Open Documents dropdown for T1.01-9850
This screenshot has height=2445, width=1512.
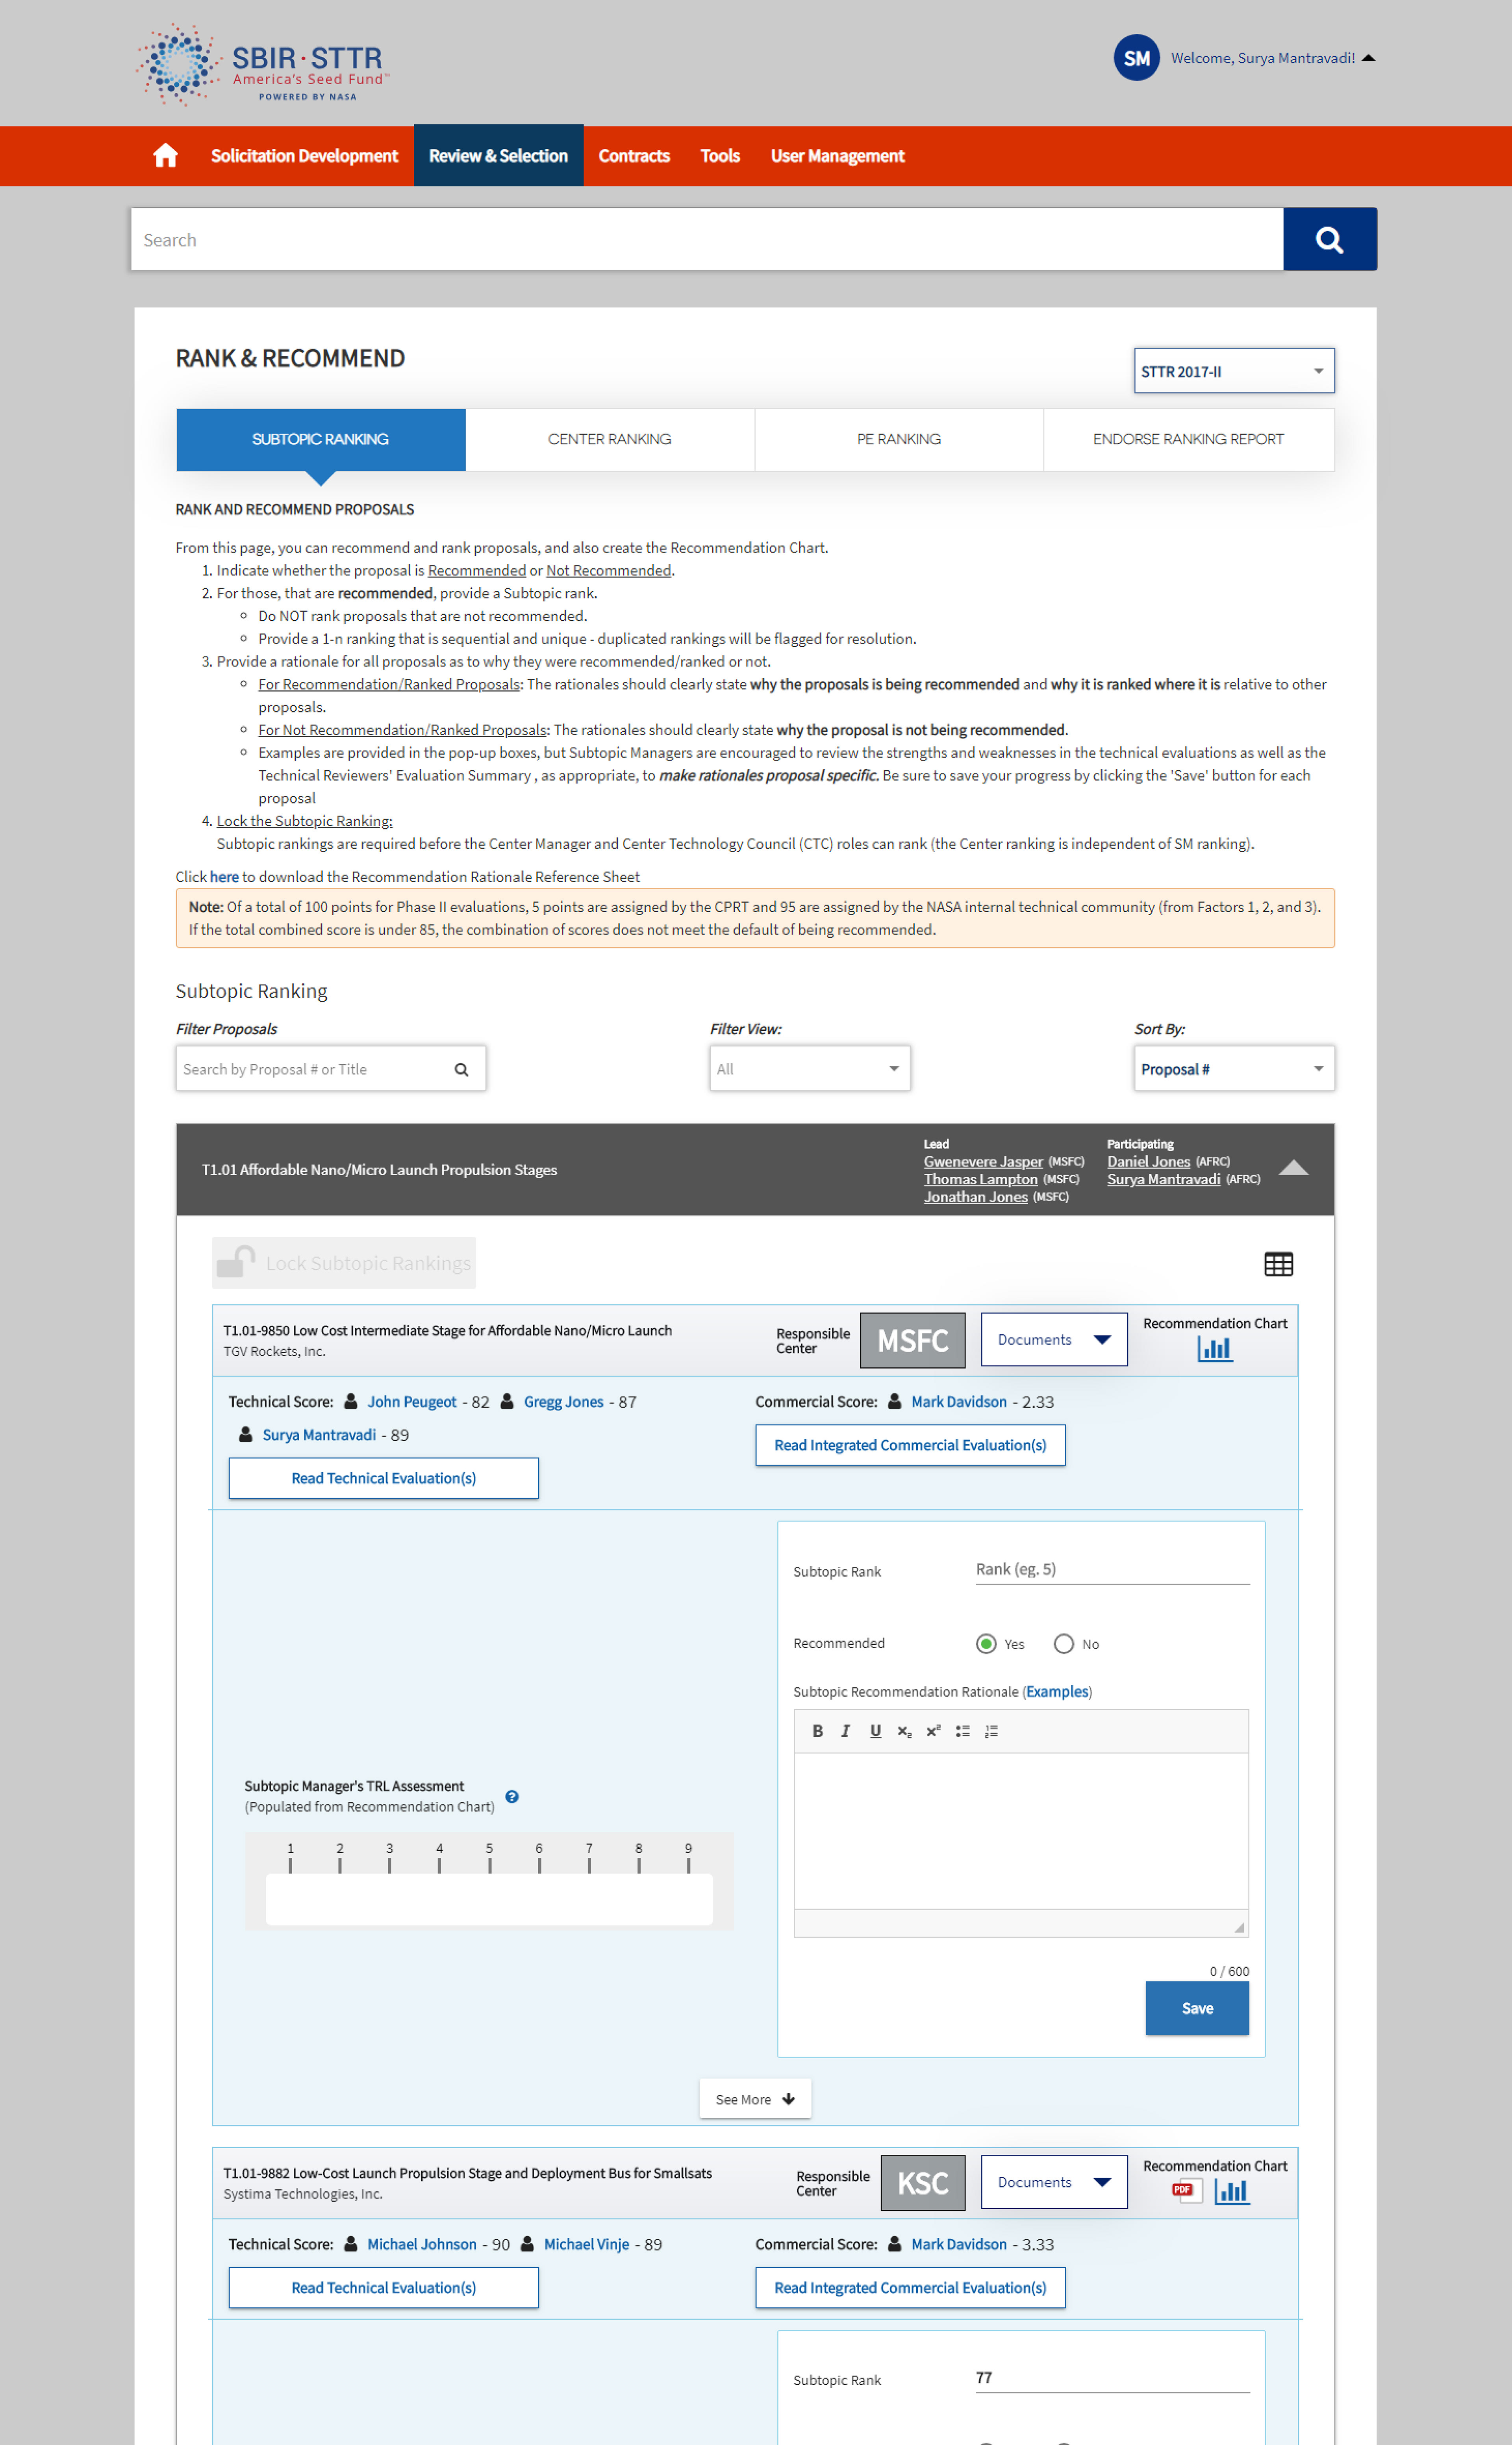(x=1054, y=1339)
